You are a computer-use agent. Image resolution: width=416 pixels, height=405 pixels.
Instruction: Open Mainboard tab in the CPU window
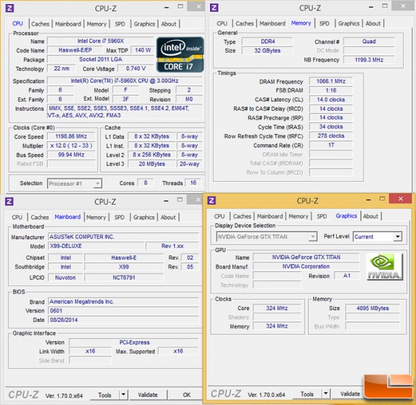click(x=68, y=24)
